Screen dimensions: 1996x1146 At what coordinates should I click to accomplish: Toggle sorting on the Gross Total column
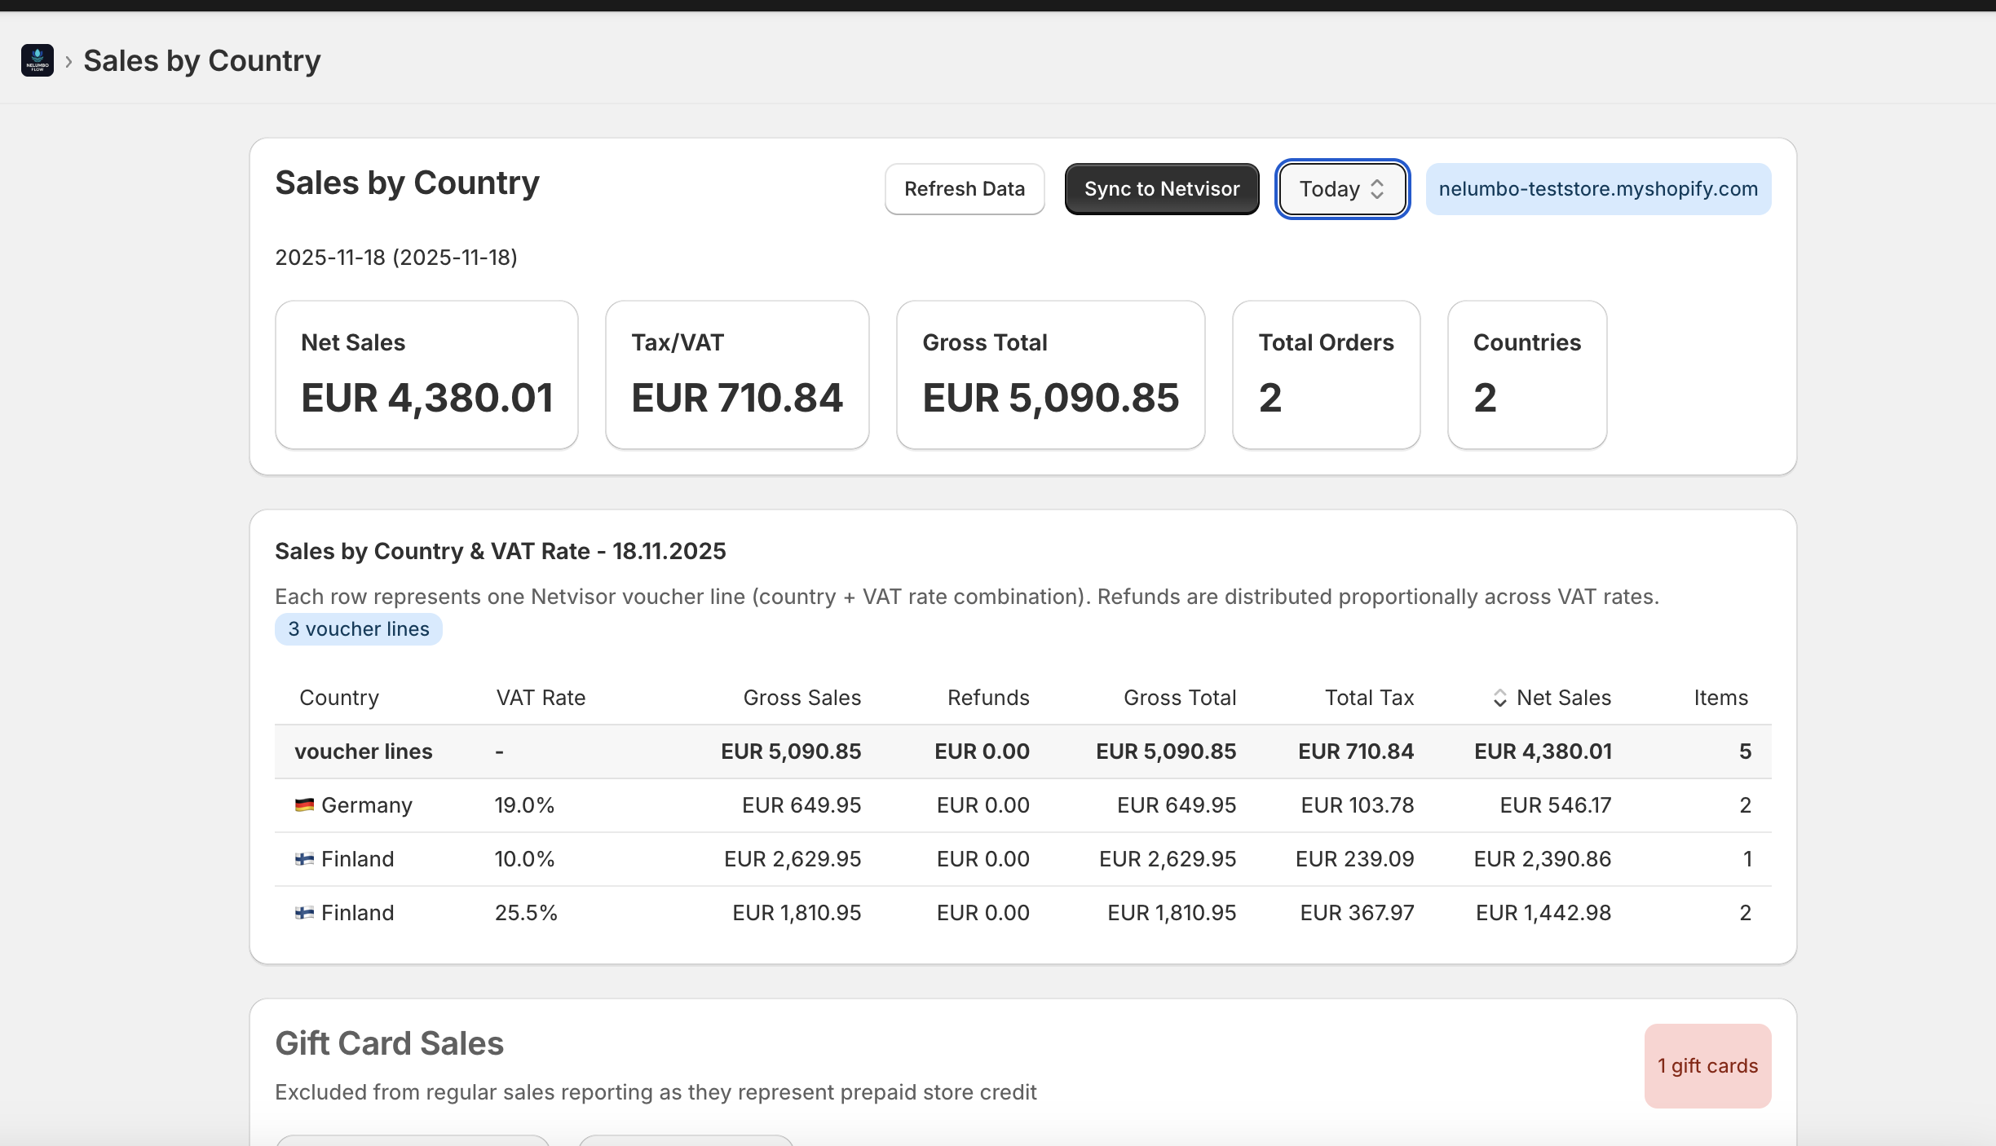1180,698
